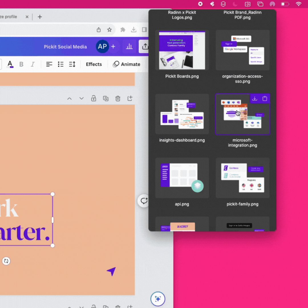Open the line spacing options
308x308 pixels.
coord(72,64)
